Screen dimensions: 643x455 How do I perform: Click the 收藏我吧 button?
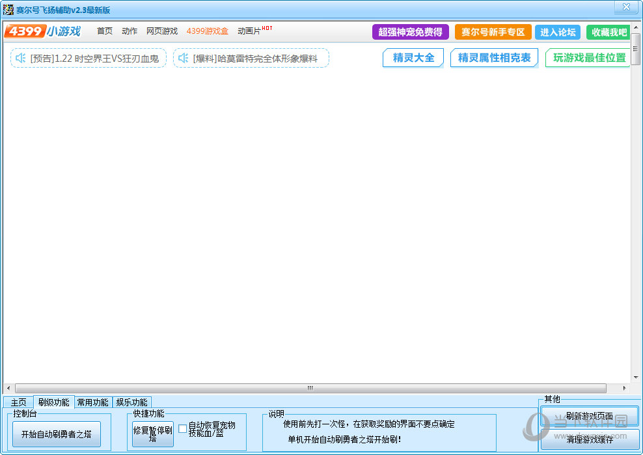(608, 32)
